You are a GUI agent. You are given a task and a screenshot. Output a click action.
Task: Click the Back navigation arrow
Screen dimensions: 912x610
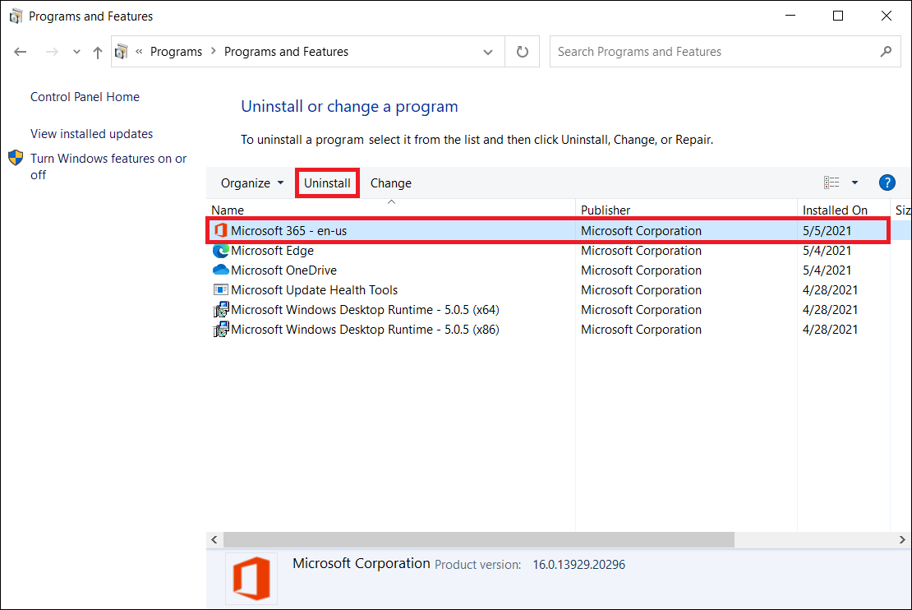click(21, 52)
